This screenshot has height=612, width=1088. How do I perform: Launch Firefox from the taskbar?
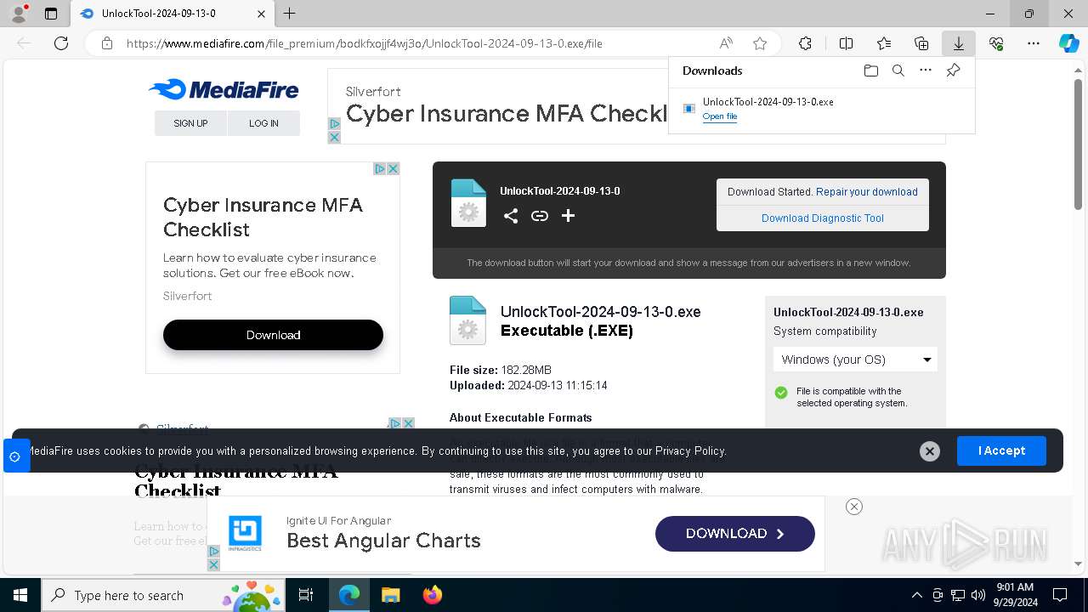coord(432,595)
